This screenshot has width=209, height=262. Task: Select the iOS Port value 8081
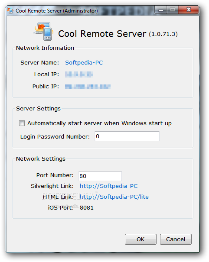coord(87,208)
